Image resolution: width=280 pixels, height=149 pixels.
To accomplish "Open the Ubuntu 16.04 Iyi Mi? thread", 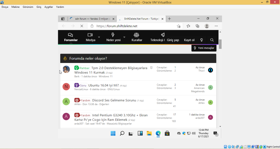I will (104, 85).
